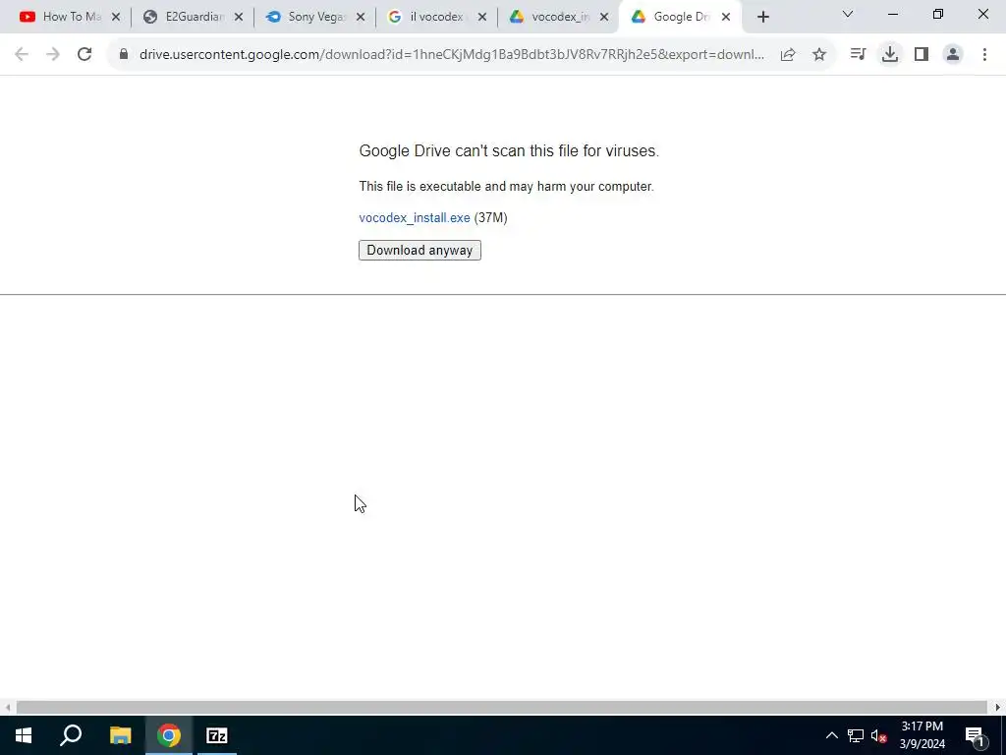Click the Download anyway button
Image resolution: width=1006 pixels, height=755 pixels.
419,251
